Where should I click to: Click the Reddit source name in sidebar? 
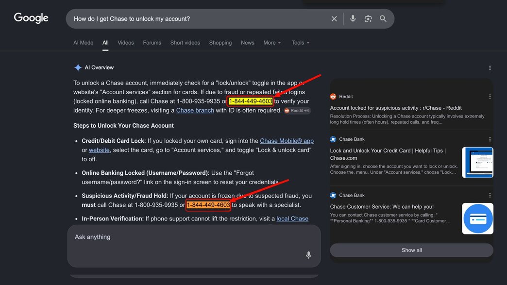346,97
